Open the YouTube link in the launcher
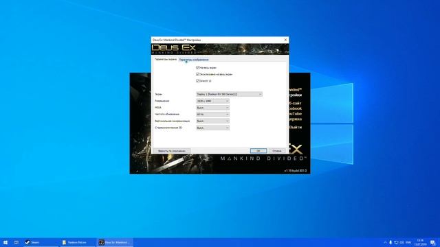The image size is (440, 247). pos(296,114)
